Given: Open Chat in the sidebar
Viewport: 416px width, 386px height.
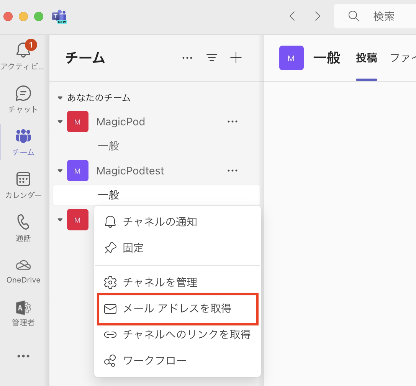Looking at the screenshot, I should pos(23,94).
